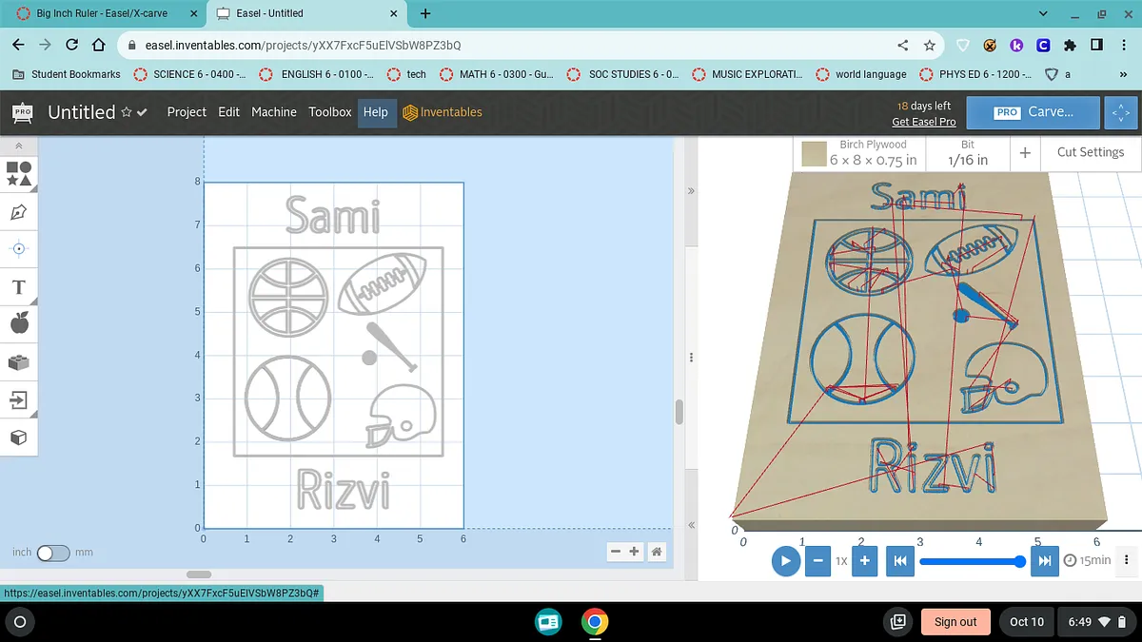The width and height of the screenshot is (1142, 642).
Task: Open the 3D cube tool
Action: point(18,438)
